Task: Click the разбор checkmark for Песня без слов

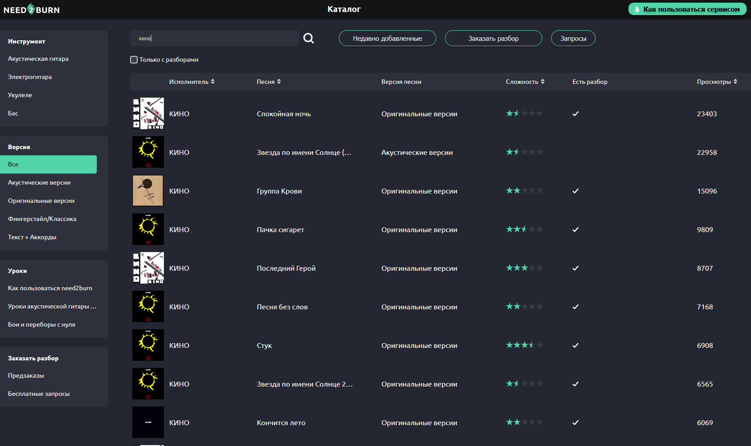Action: (x=576, y=307)
